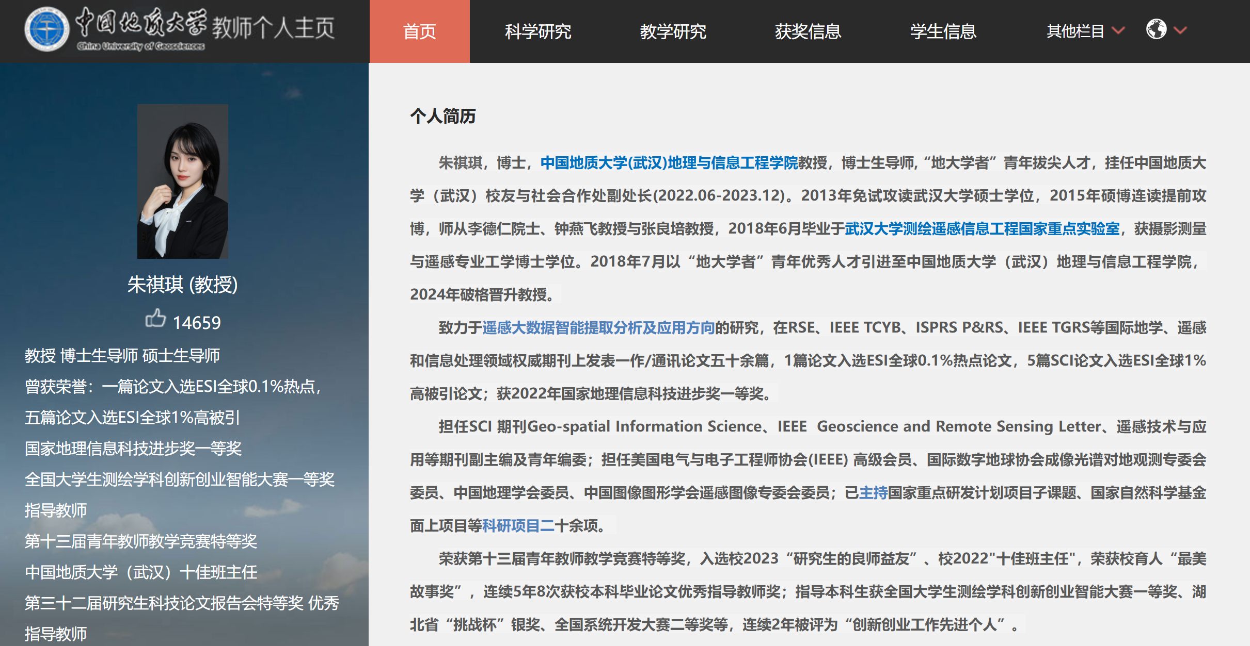Follow link 遥感大数据智能提取分析及应用方向

598,328
